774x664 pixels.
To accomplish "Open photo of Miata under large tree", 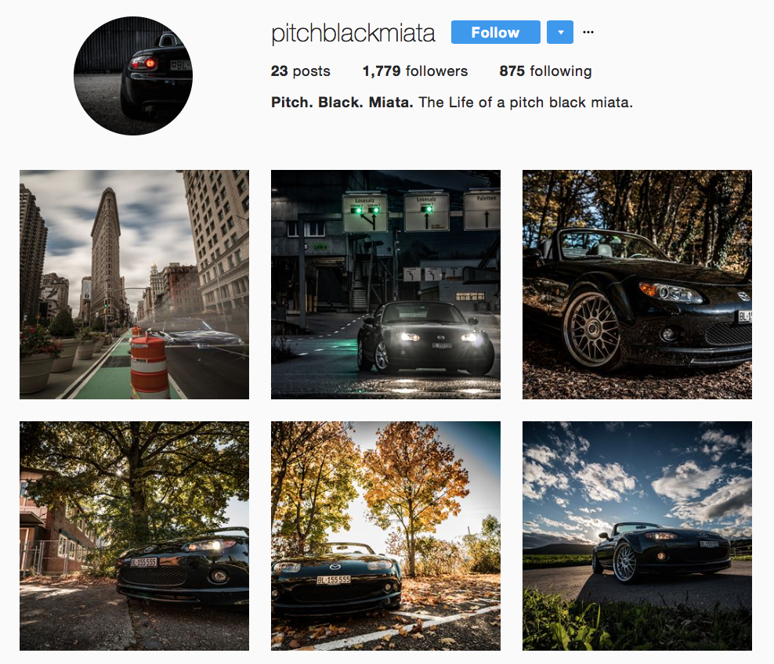I will (x=134, y=536).
